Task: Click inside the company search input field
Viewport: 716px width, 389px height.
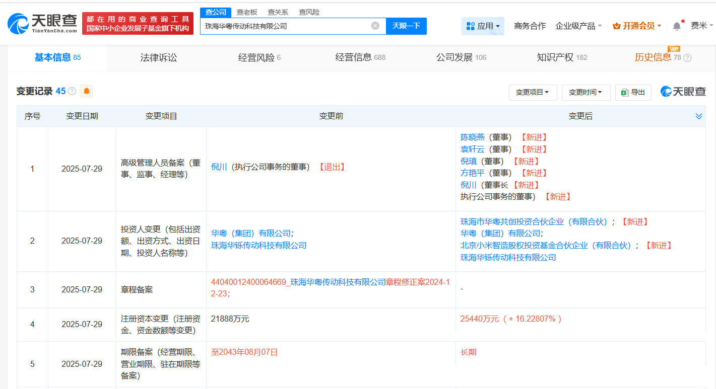Action: [282, 26]
